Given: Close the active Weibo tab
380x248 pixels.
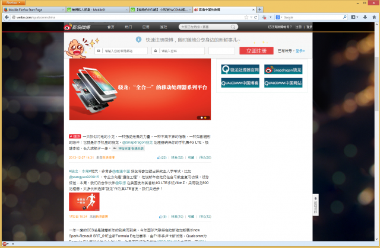Looking at the screenshot, I should pyautogui.click(x=254, y=9).
